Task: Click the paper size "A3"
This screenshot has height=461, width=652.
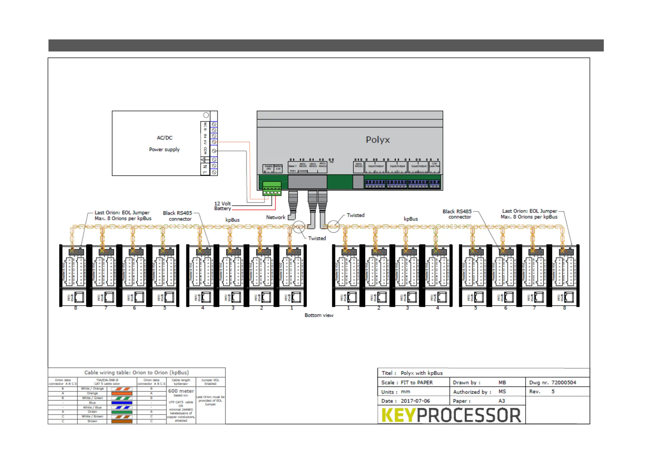Action: point(502,401)
